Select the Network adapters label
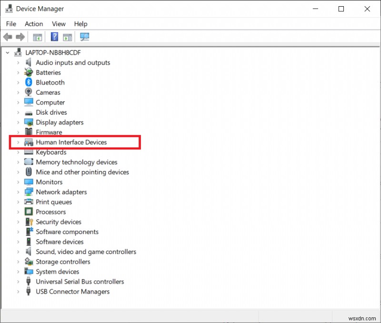The height and width of the screenshot is (323, 381). (61, 192)
